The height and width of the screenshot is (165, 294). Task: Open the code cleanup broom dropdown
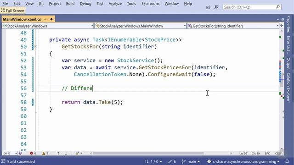click(x=79, y=154)
